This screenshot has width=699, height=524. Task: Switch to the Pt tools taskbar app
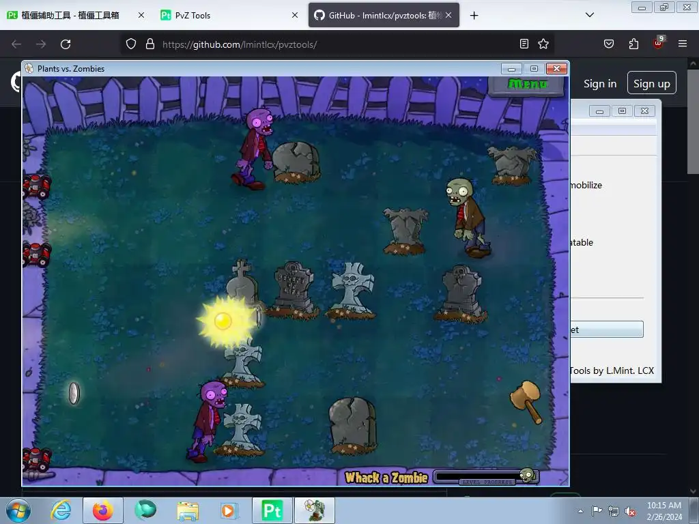click(272, 510)
